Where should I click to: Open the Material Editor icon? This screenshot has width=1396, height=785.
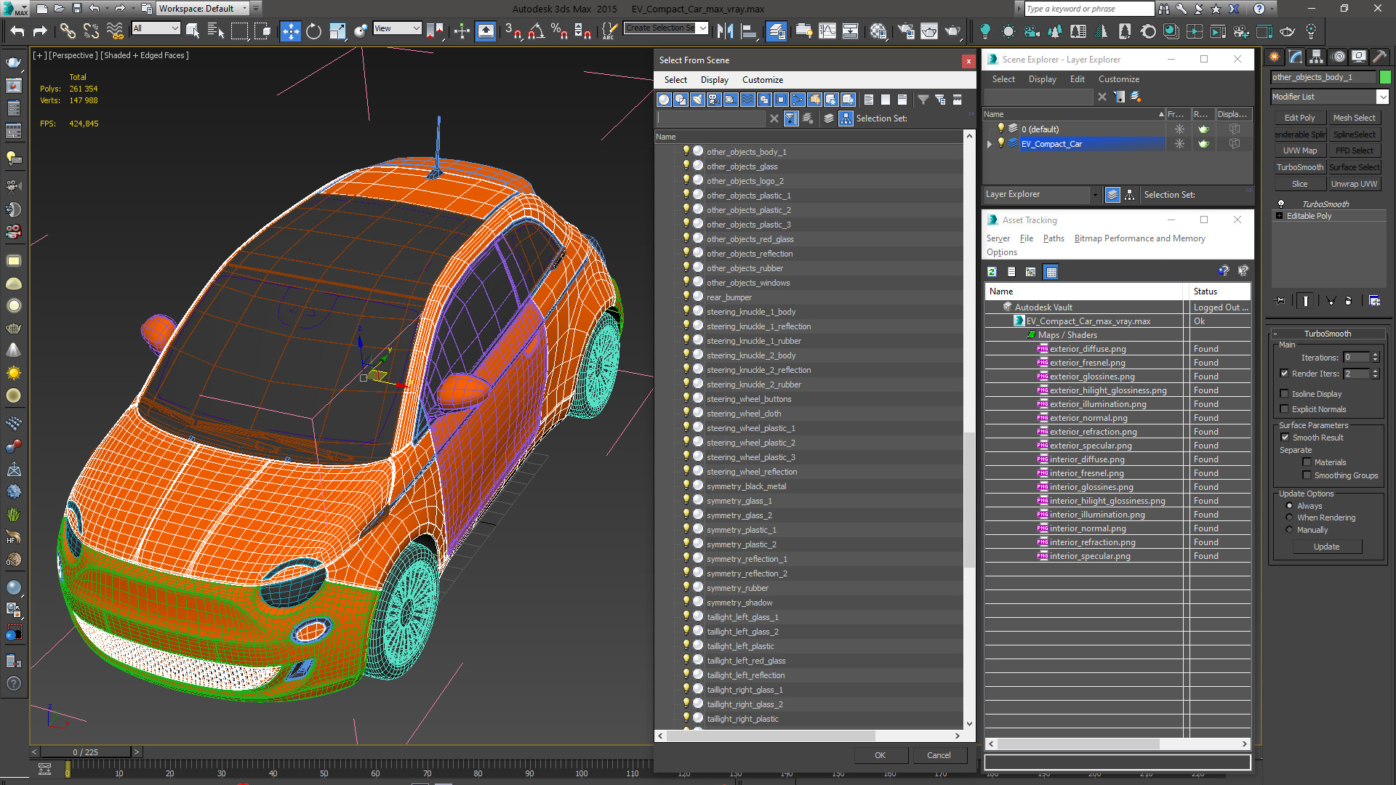(x=878, y=31)
